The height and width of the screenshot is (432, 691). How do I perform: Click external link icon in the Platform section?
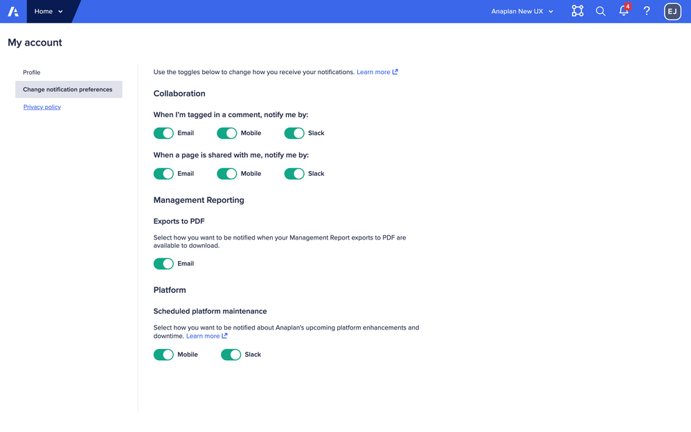pos(224,336)
